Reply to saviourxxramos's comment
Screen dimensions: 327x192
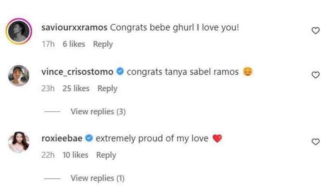103,44
